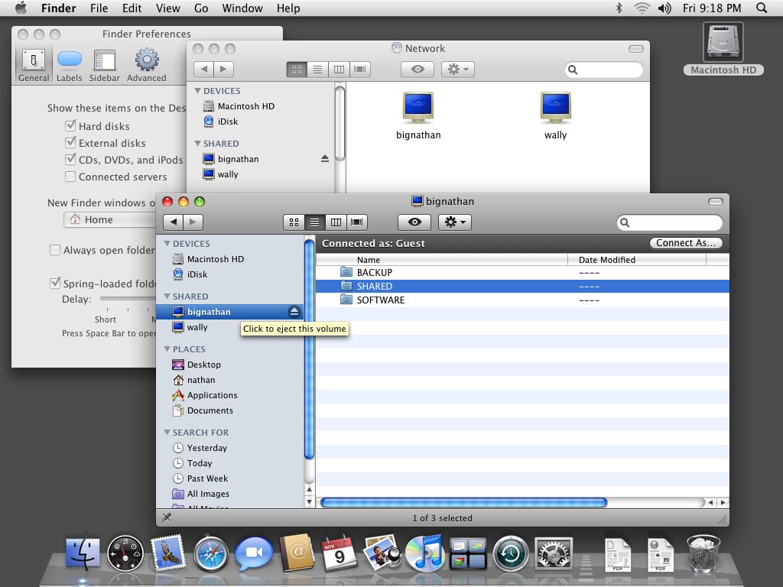Eject bignathan volume in front sidebar

coord(294,312)
